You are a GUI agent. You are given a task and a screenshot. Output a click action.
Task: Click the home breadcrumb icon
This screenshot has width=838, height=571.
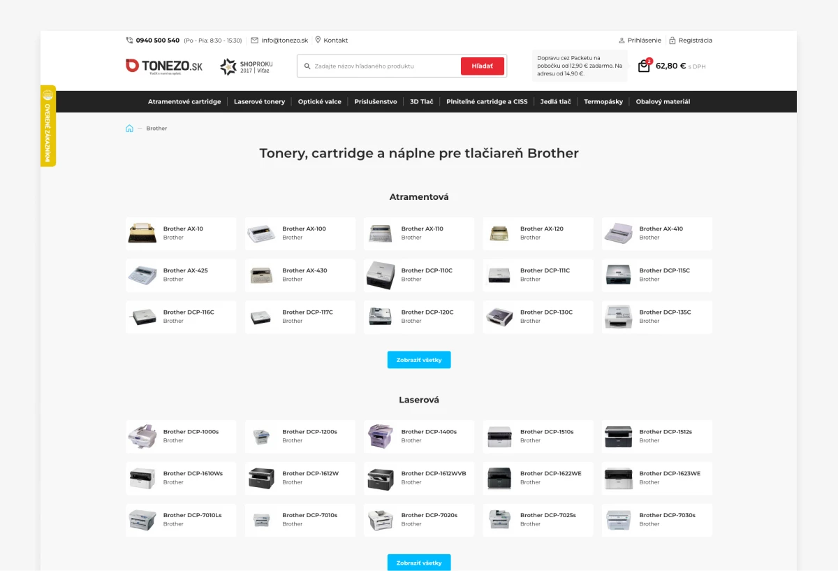click(x=129, y=129)
